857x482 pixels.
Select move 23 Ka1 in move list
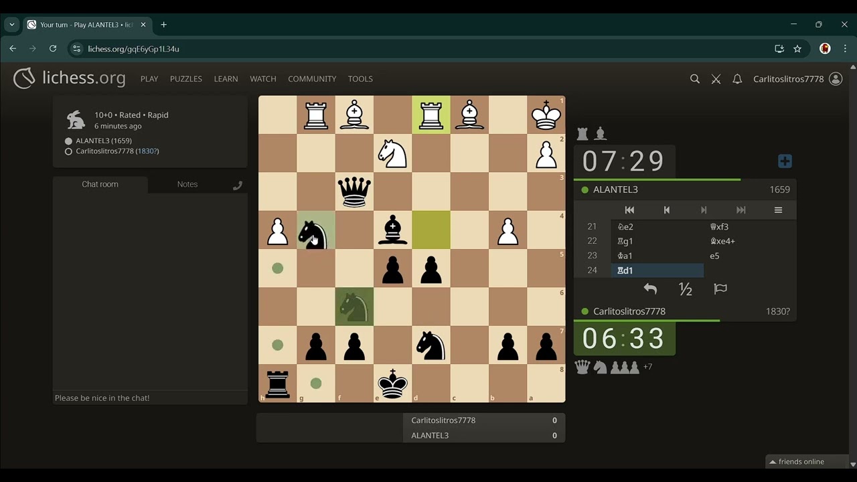(x=657, y=256)
